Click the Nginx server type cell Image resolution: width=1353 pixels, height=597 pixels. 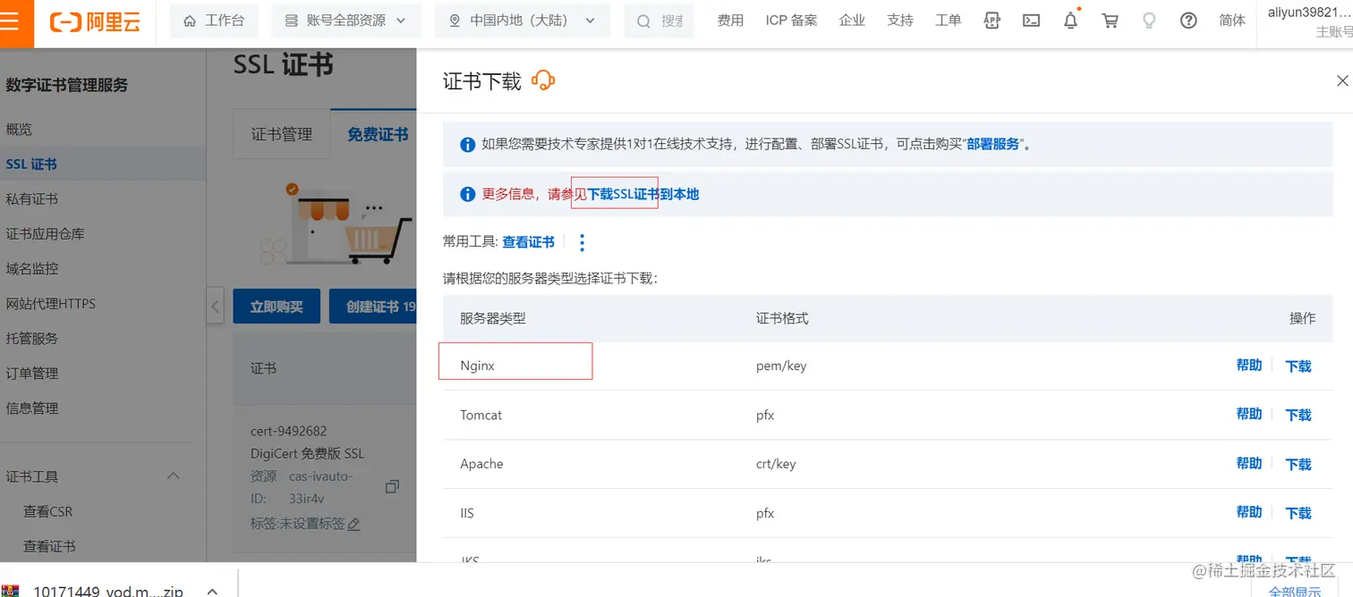(477, 366)
